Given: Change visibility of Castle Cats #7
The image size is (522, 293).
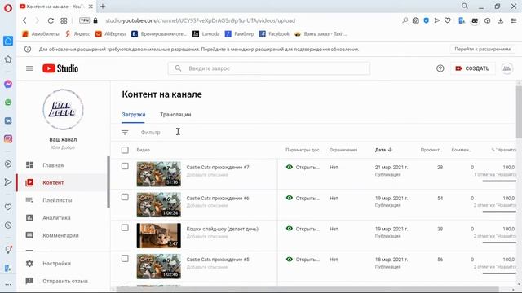Looking at the screenshot, I should coord(303,167).
